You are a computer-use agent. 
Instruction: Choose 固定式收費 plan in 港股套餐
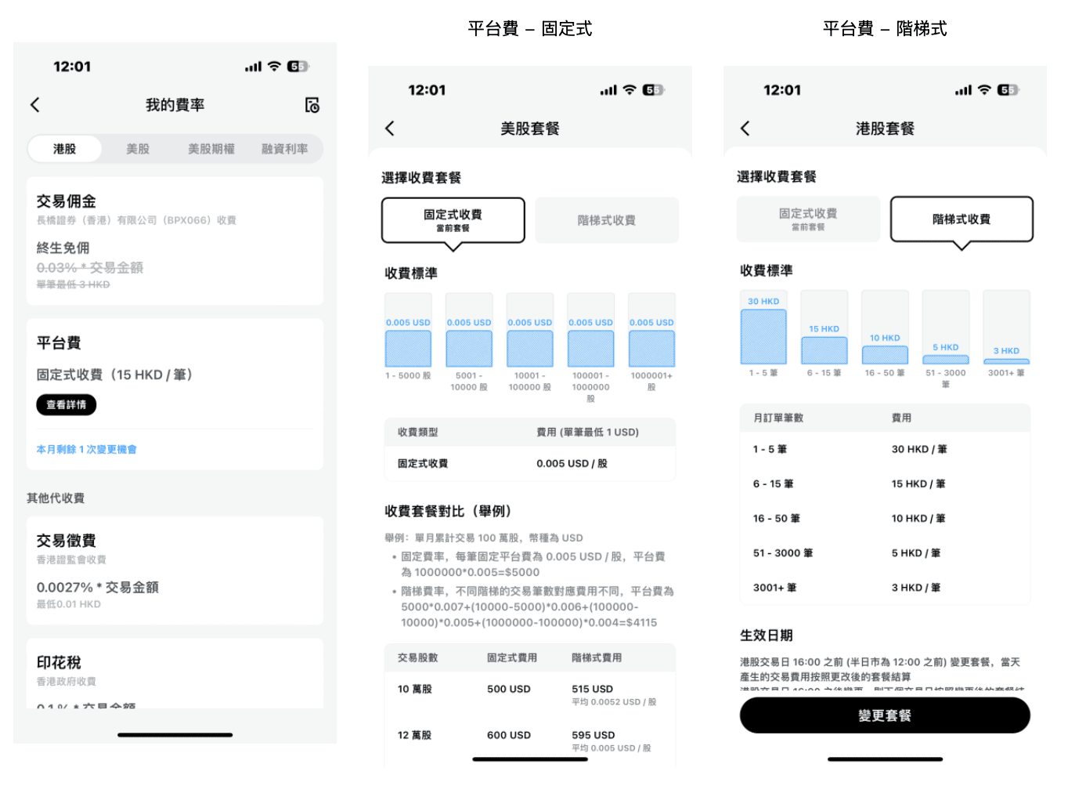point(808,219)
